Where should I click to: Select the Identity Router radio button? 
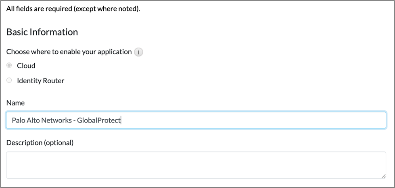(x=9, y=80)
